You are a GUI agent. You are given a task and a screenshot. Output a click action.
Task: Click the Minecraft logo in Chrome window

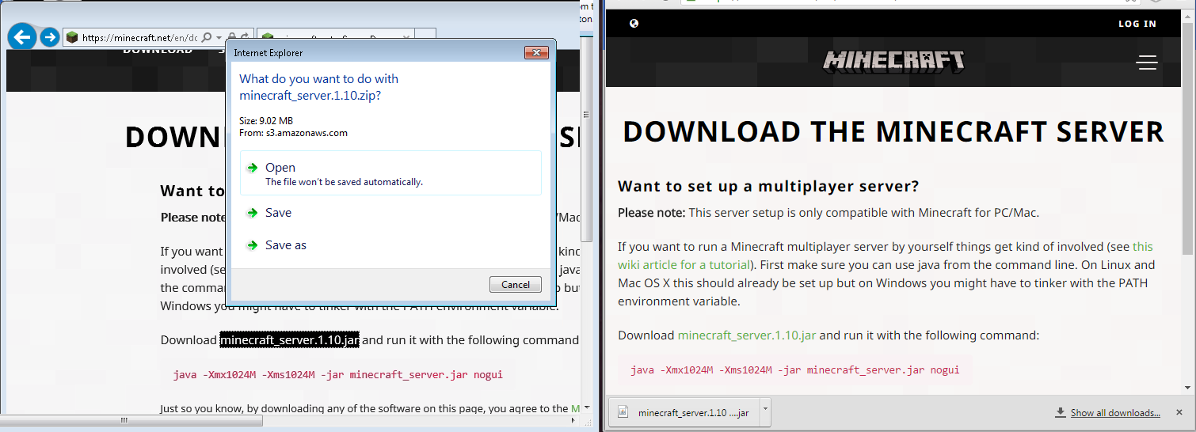pos(894,61)
